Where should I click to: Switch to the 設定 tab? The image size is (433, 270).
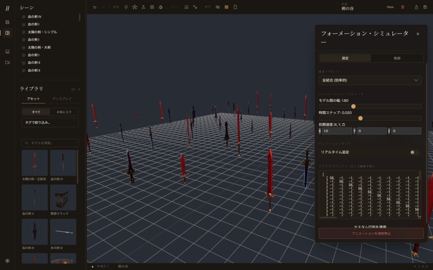tap(345, 58)
